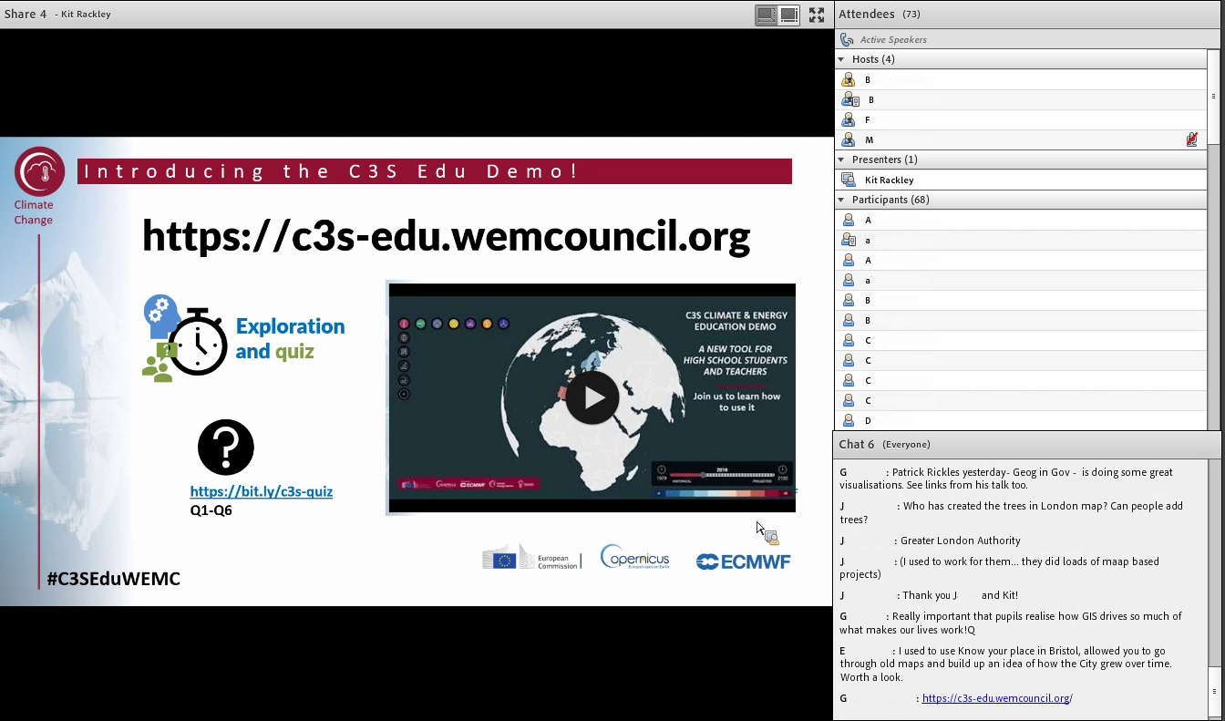Select the darker pressed view-mode button in Share header
The image size is (1225, 721).
767,15
